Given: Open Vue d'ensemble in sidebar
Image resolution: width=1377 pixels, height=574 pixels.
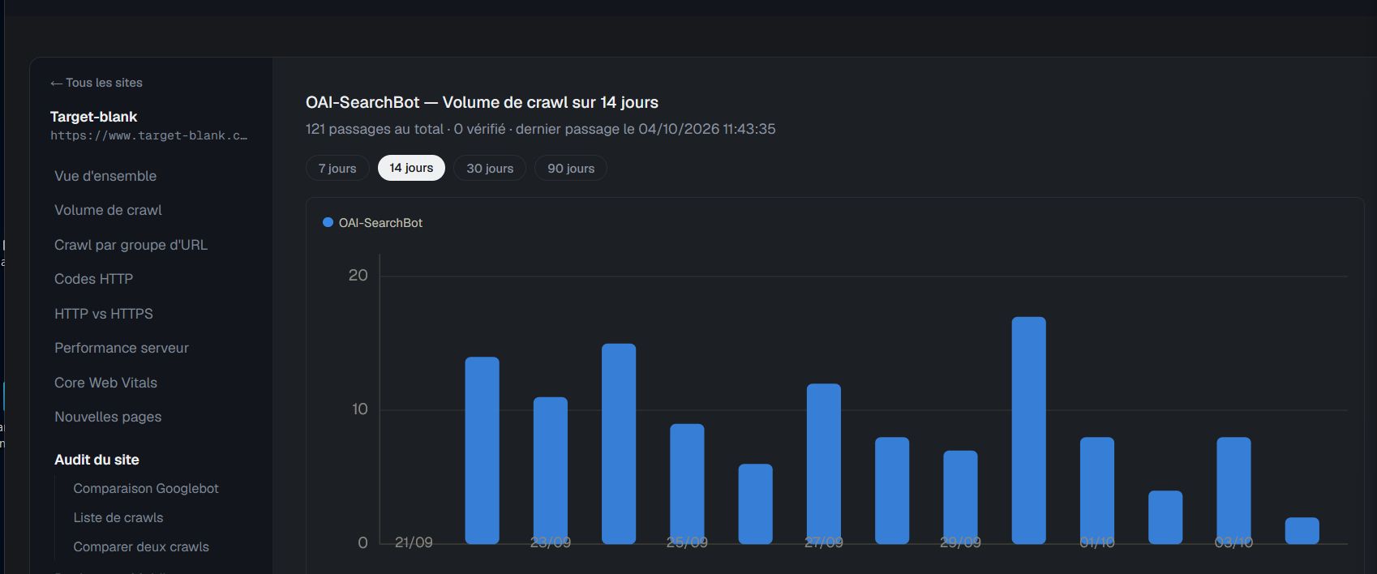Looking at the screenshot, I should pos(105,176).
